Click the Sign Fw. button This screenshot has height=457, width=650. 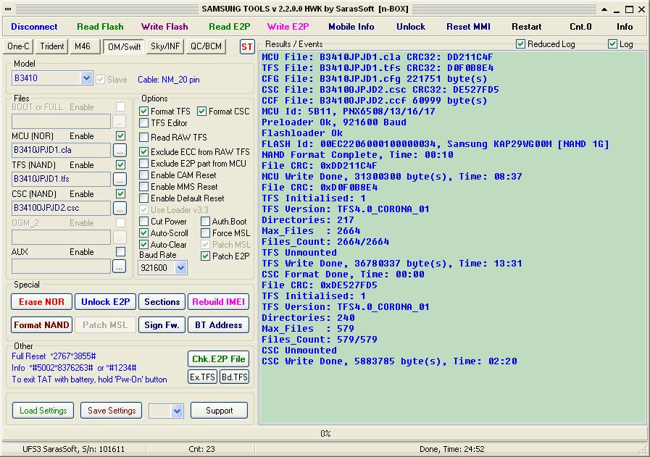(x=162, y=325)
